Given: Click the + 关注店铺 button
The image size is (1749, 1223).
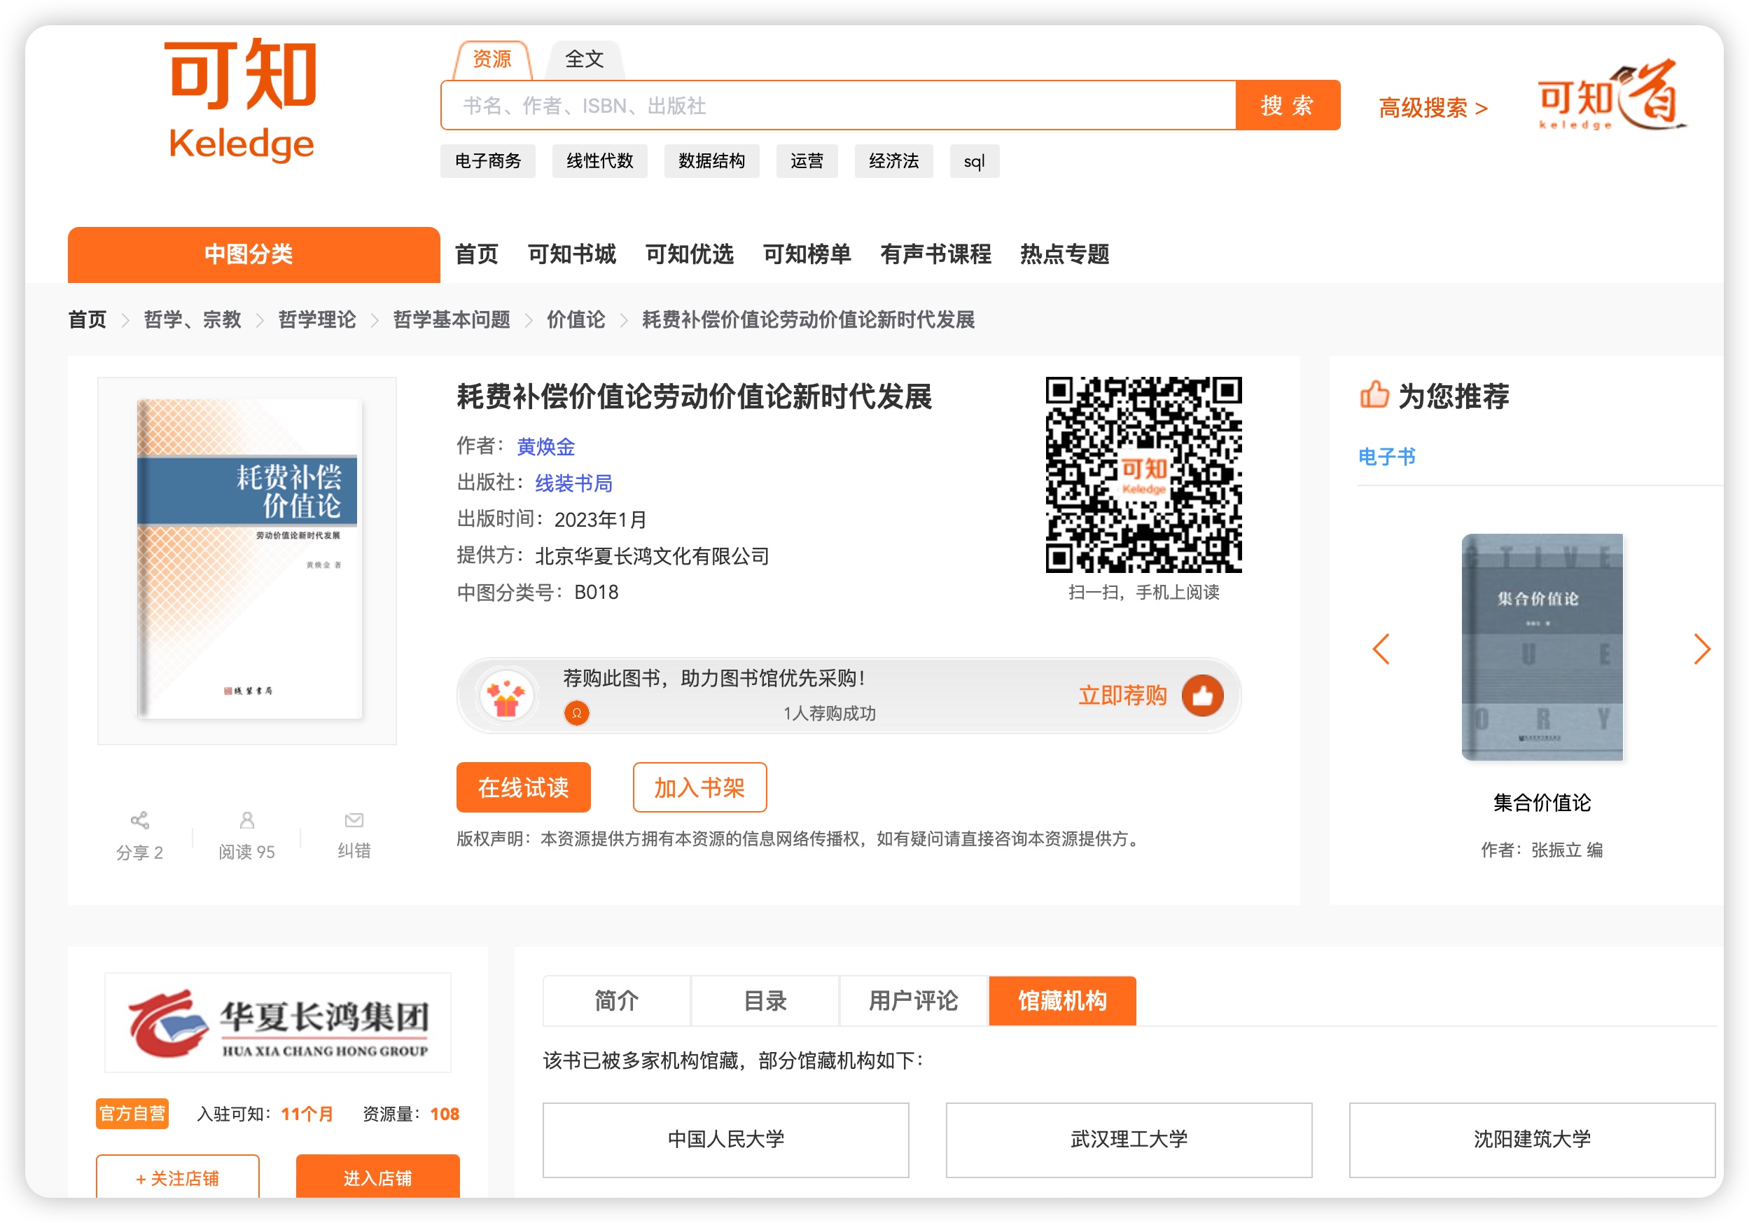Looking at the screenshot, I should [177, 1177].
